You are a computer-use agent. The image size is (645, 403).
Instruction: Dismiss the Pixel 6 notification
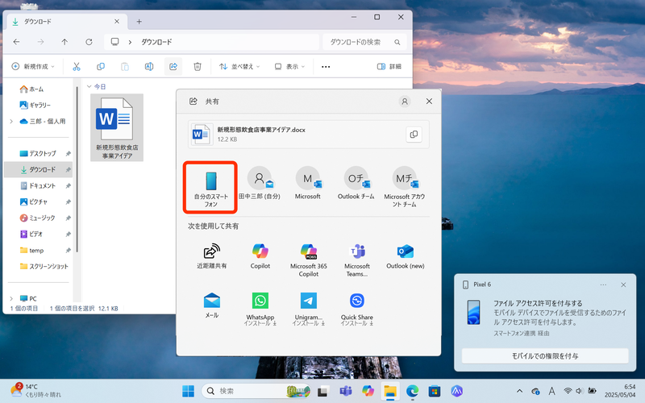(623, 285)
